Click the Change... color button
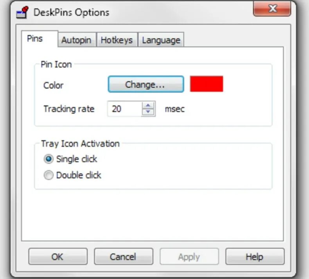This screenshot has height=279, width=309. [146, 84]
